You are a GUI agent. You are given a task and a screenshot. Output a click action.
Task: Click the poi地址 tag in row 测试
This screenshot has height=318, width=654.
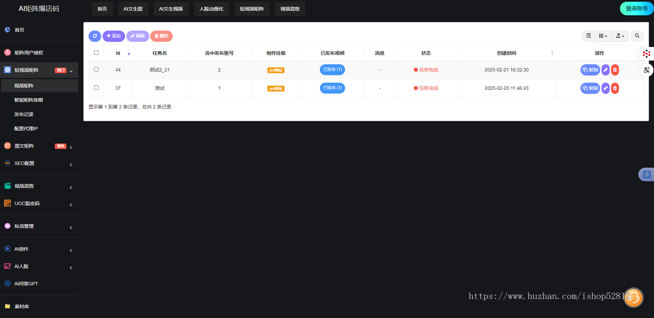point(276,88)
